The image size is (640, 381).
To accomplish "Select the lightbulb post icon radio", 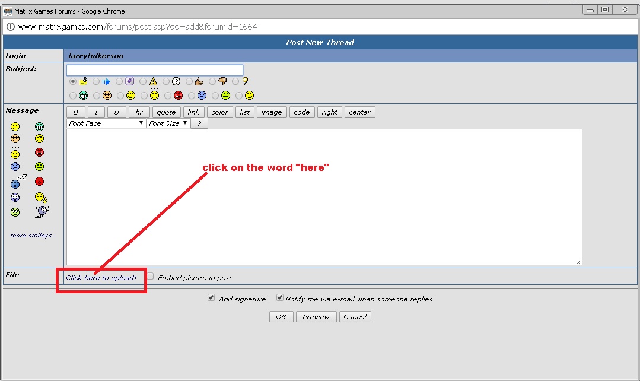I will point(235,82).
